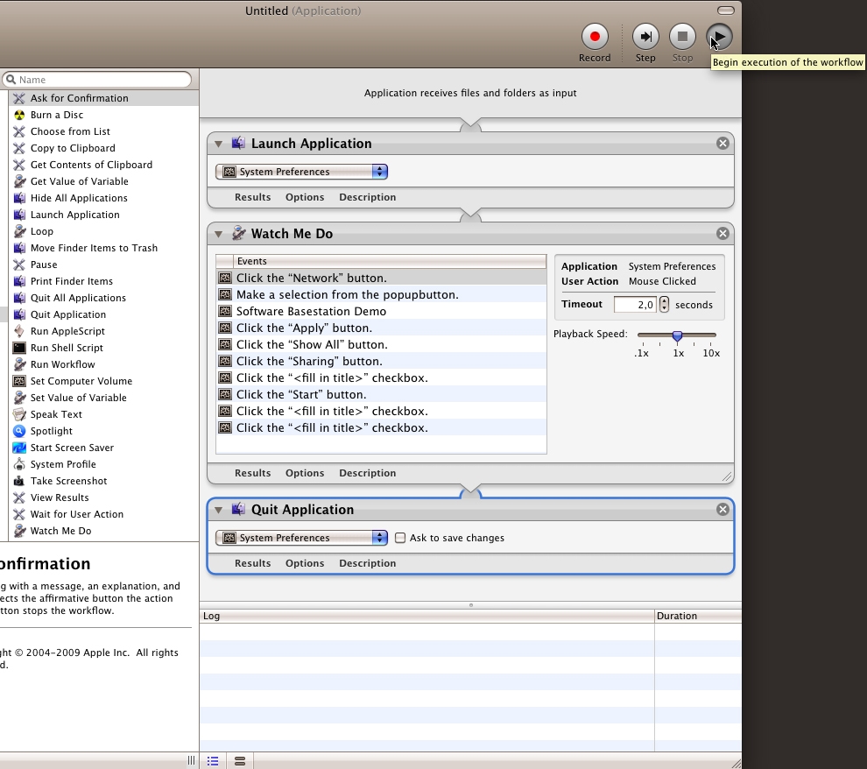Focus the Name search field

click(x=101, y=80)
